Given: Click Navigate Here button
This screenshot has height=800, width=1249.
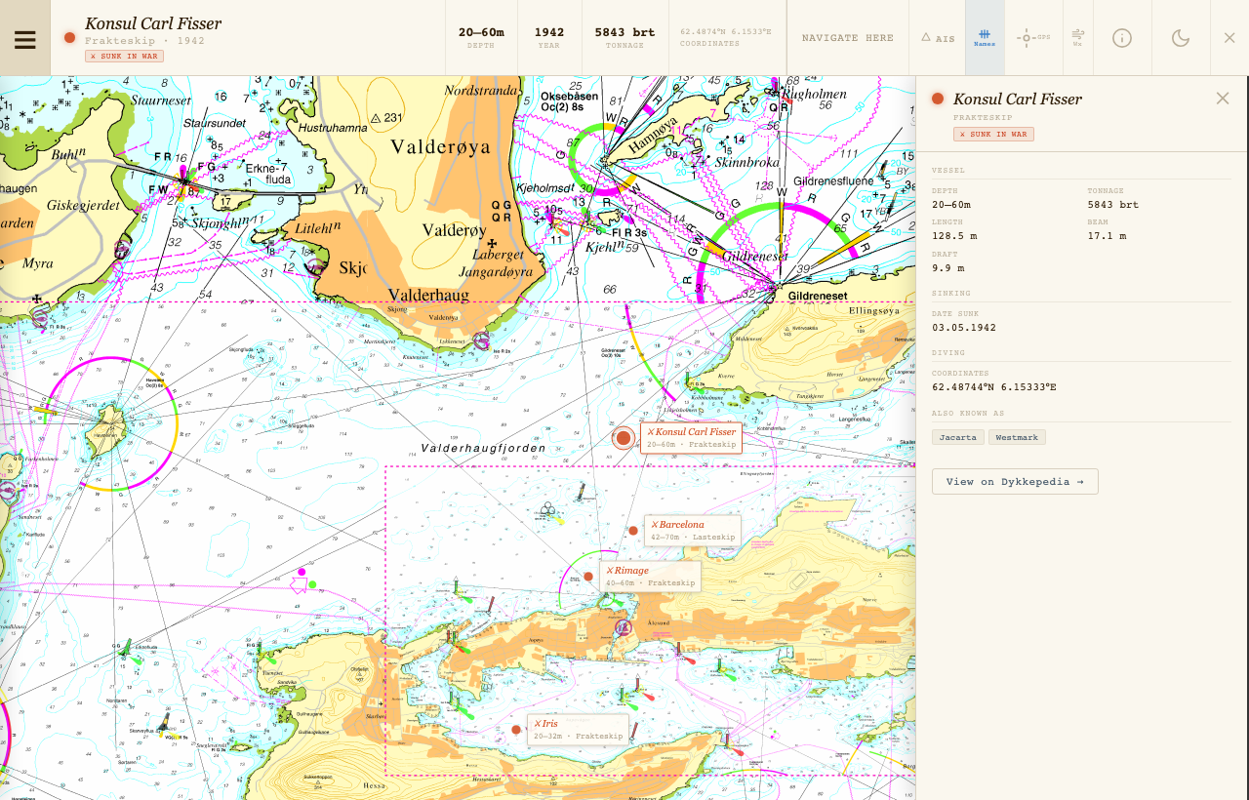Looking at the screenshot, I should coord(848,38).
